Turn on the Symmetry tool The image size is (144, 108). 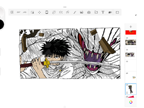click(61, 12)
